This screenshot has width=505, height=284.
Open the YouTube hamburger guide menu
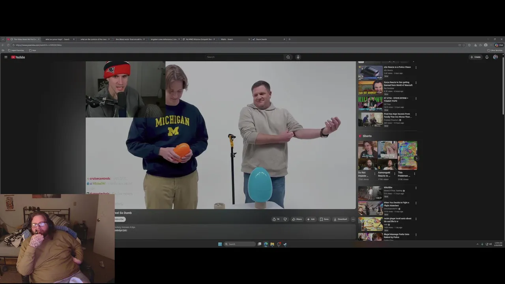pyautogui.click(x=6, y=57)
